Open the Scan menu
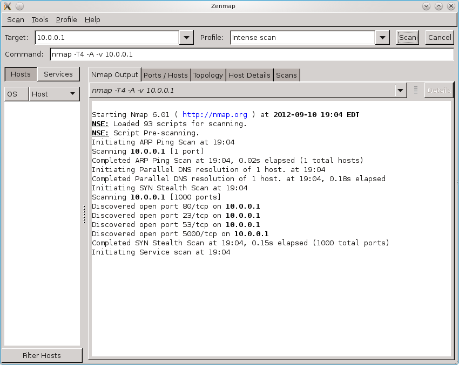Image resolution: width=459 pixels, height=365 pixels. coord(16,19)
